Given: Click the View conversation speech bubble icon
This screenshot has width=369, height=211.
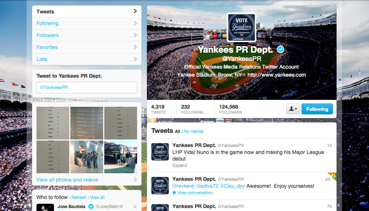Looking at the screenshot, I should click(174, 193).
